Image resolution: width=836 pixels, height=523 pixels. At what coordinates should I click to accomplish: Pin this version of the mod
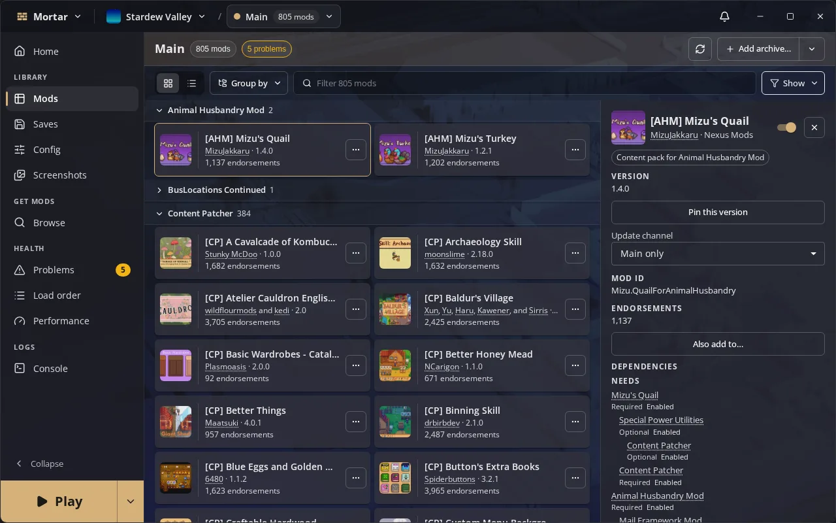click(x=718, y=212)
